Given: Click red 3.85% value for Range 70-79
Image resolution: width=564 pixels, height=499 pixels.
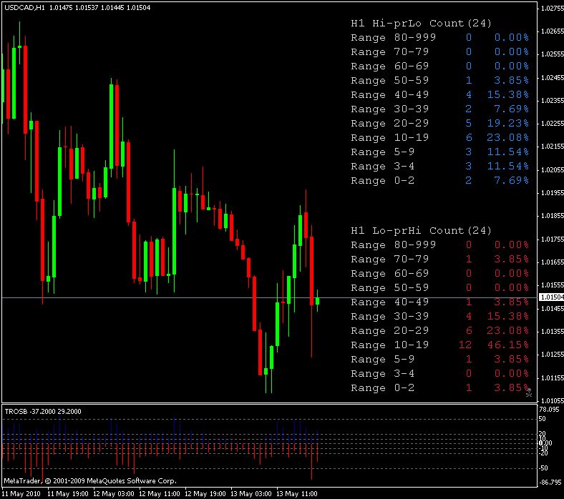Looking at the screenshot, I should (x=512, y=259).
